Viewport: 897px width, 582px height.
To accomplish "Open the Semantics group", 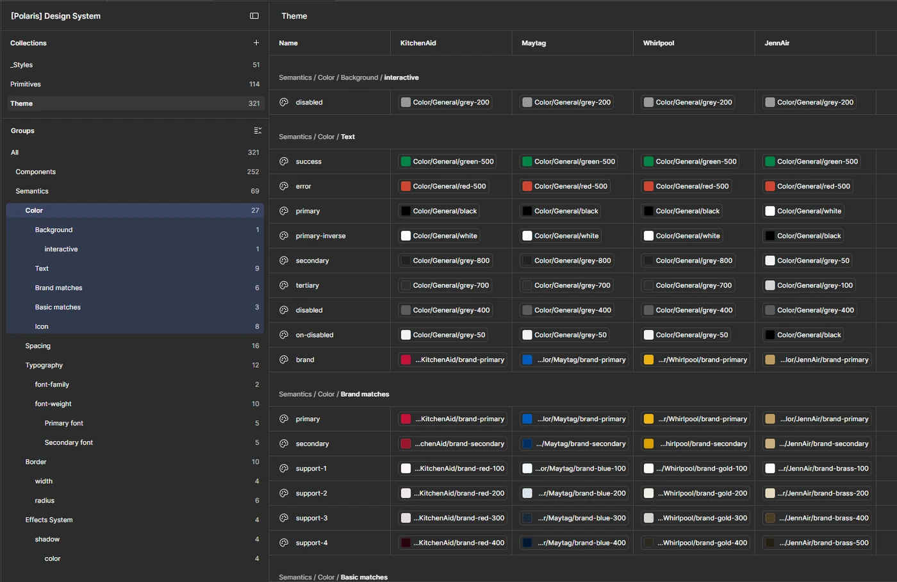I will click(135, 191).
